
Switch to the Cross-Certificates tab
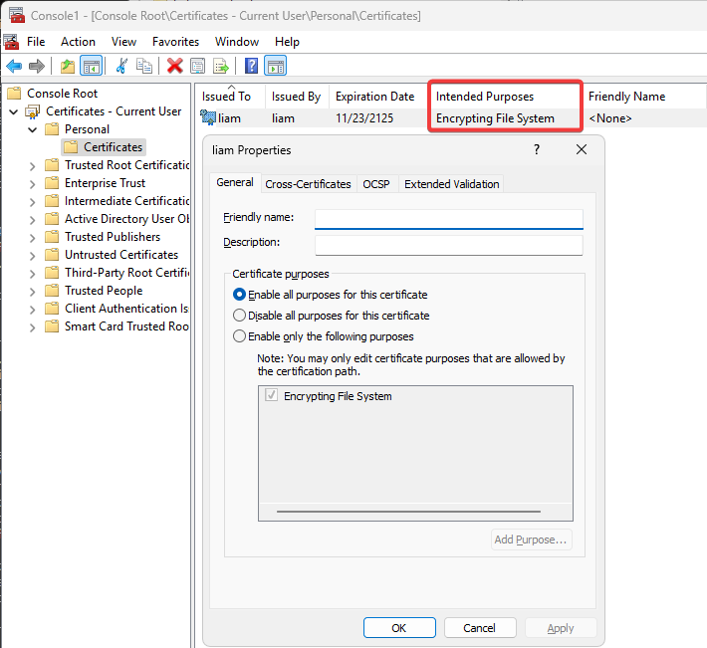pos(308,184)
